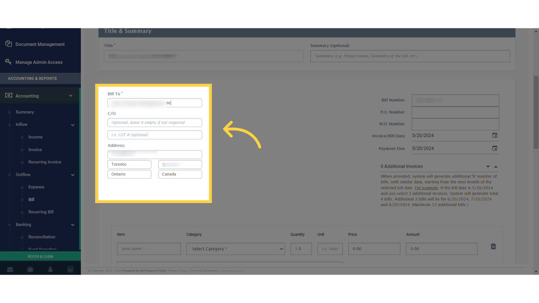Open the calculator icon in sidebar footer
539x303 pixels.
pyautogui.click(x=70, y=269)
